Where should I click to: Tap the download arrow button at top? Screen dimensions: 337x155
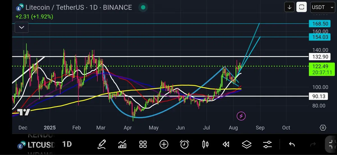click(x=289, y=7)
